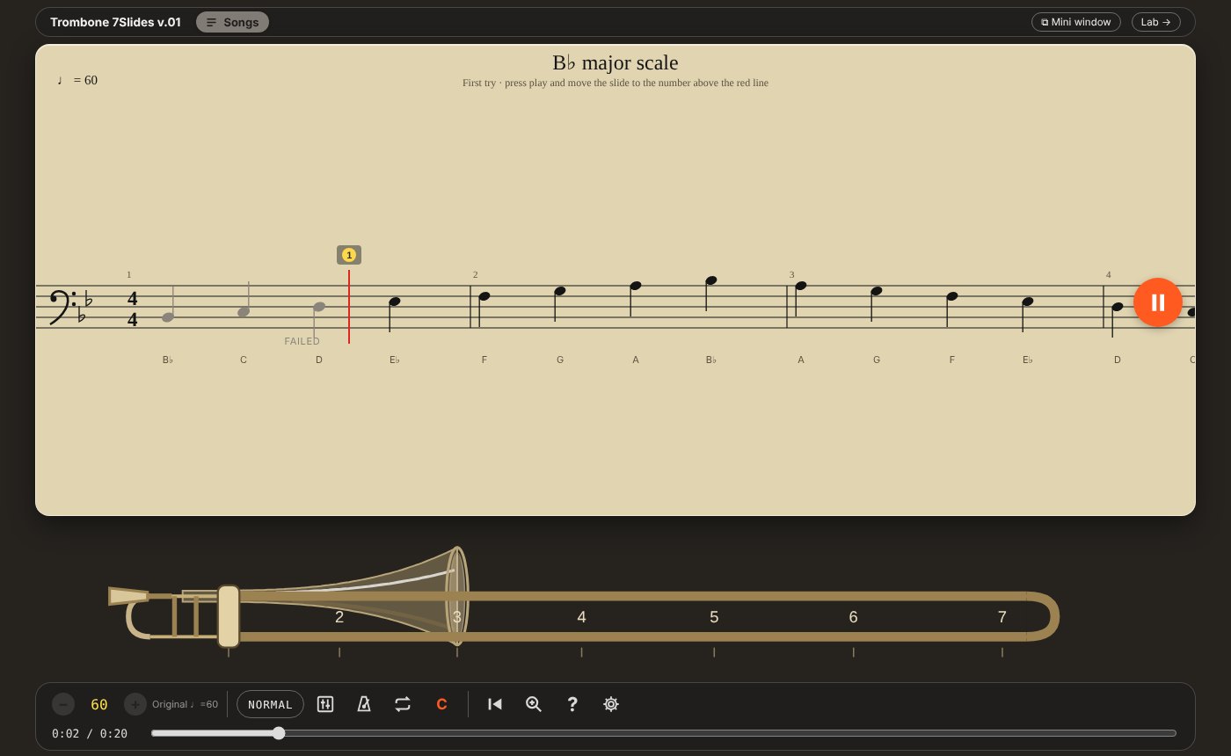Open the Songs menu
Viewport: 1231px width, 756px height.
[232, 22]
